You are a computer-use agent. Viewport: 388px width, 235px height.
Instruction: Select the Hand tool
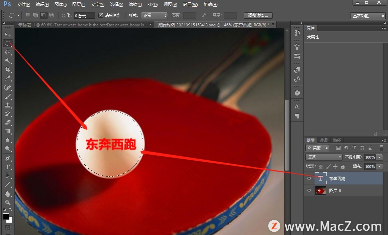coord(8,194)
